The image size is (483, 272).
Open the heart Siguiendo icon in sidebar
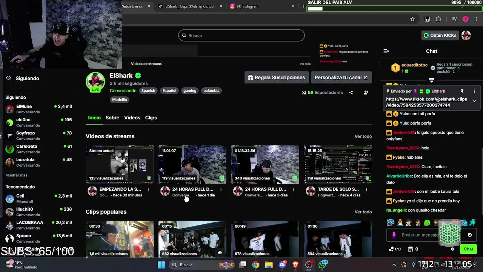tap(8, 78)
